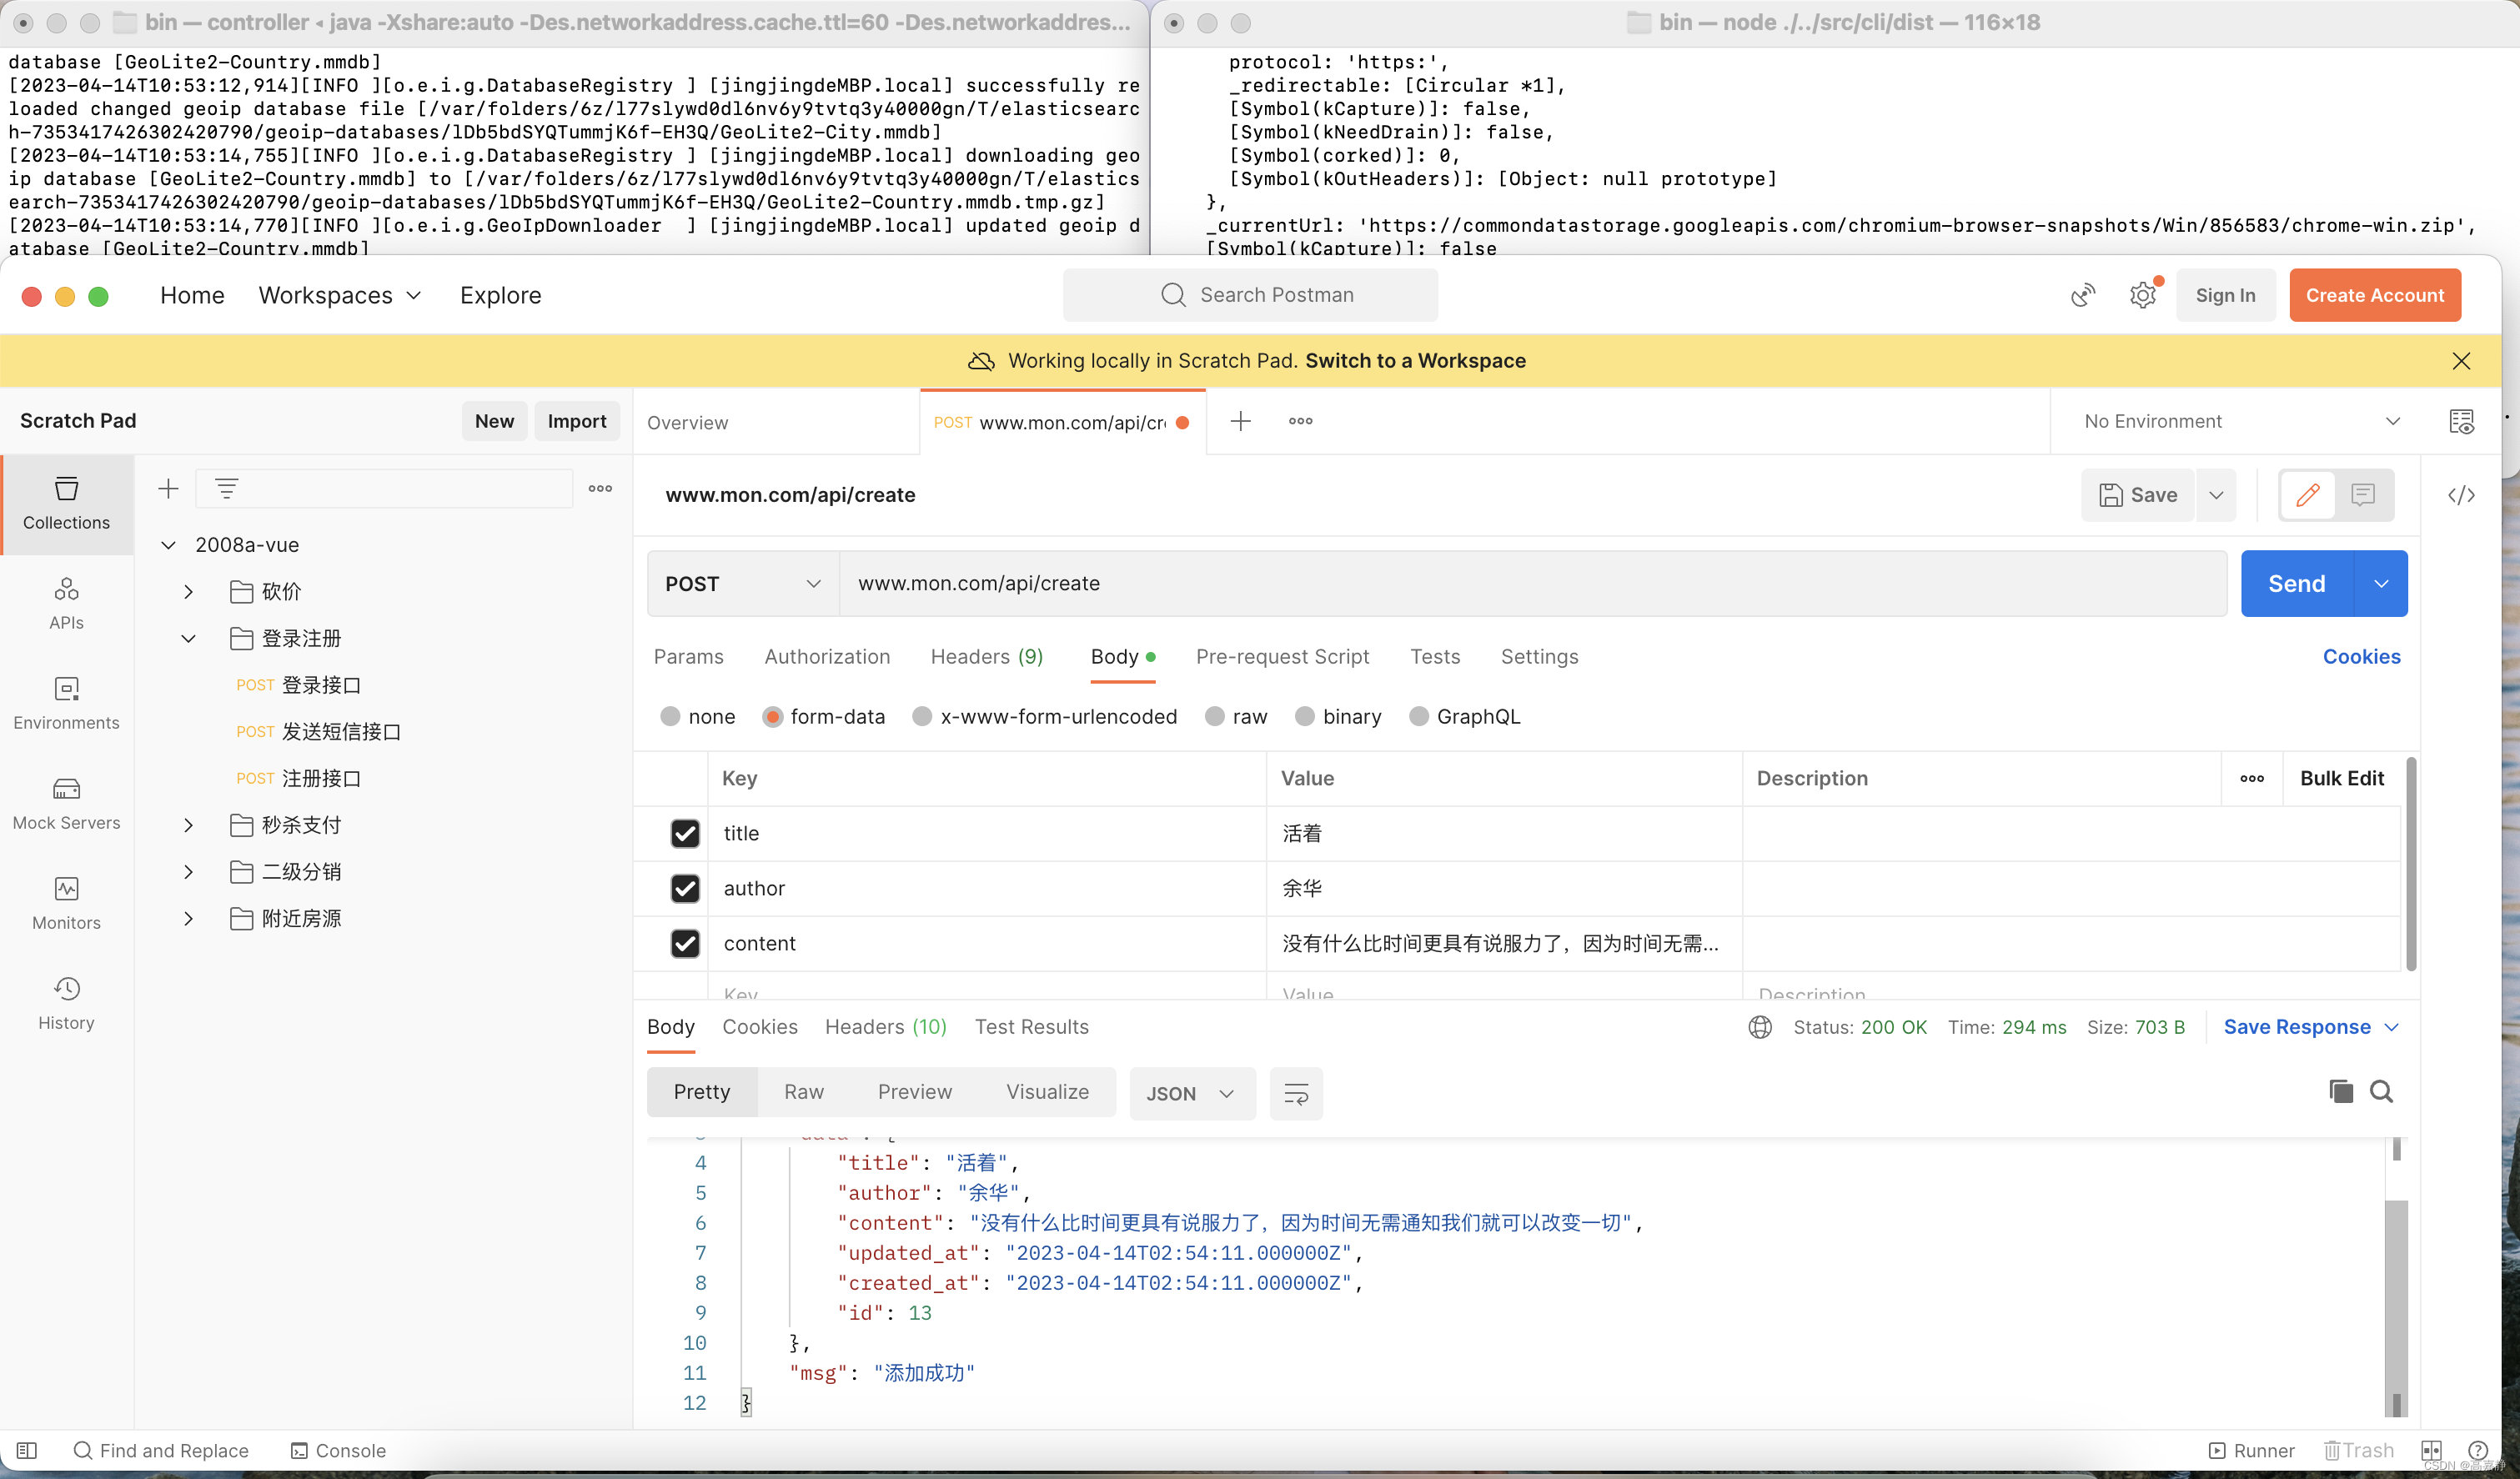Open a new request tab with plus

(x=1240, y=421)
